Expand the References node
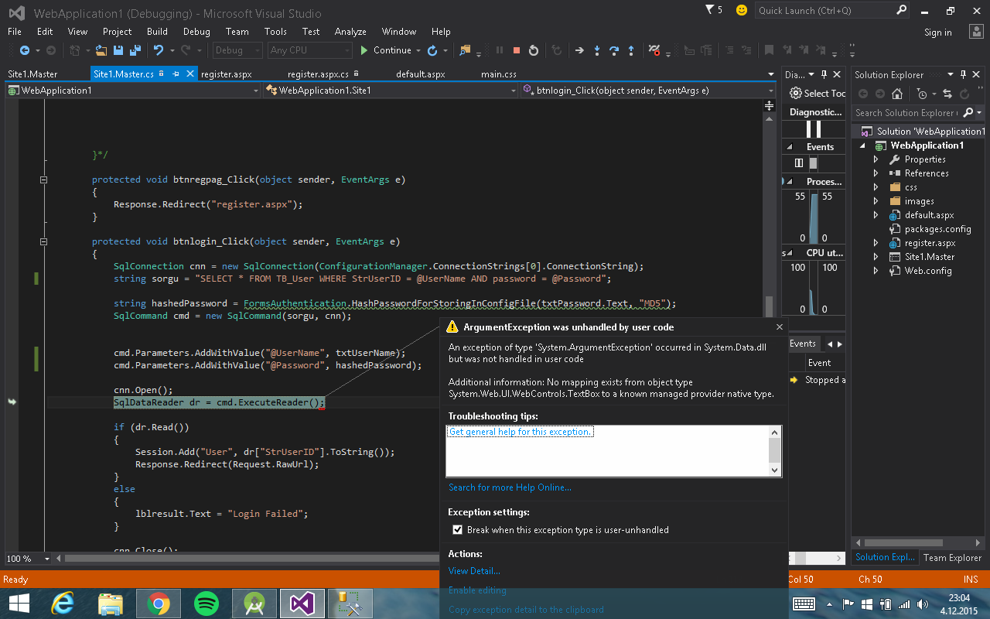Image resolution: width=990 pixels, height=619 pixels. point(876,173)
